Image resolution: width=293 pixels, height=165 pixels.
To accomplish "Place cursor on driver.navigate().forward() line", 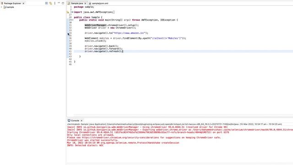I will pyautogui.click(x=103, y=49).
